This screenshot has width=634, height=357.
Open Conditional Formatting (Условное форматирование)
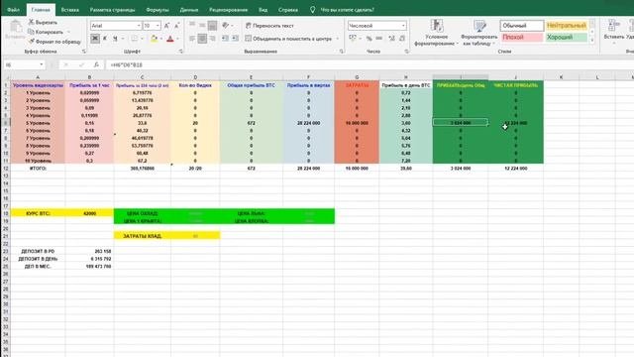click(436, 33)
